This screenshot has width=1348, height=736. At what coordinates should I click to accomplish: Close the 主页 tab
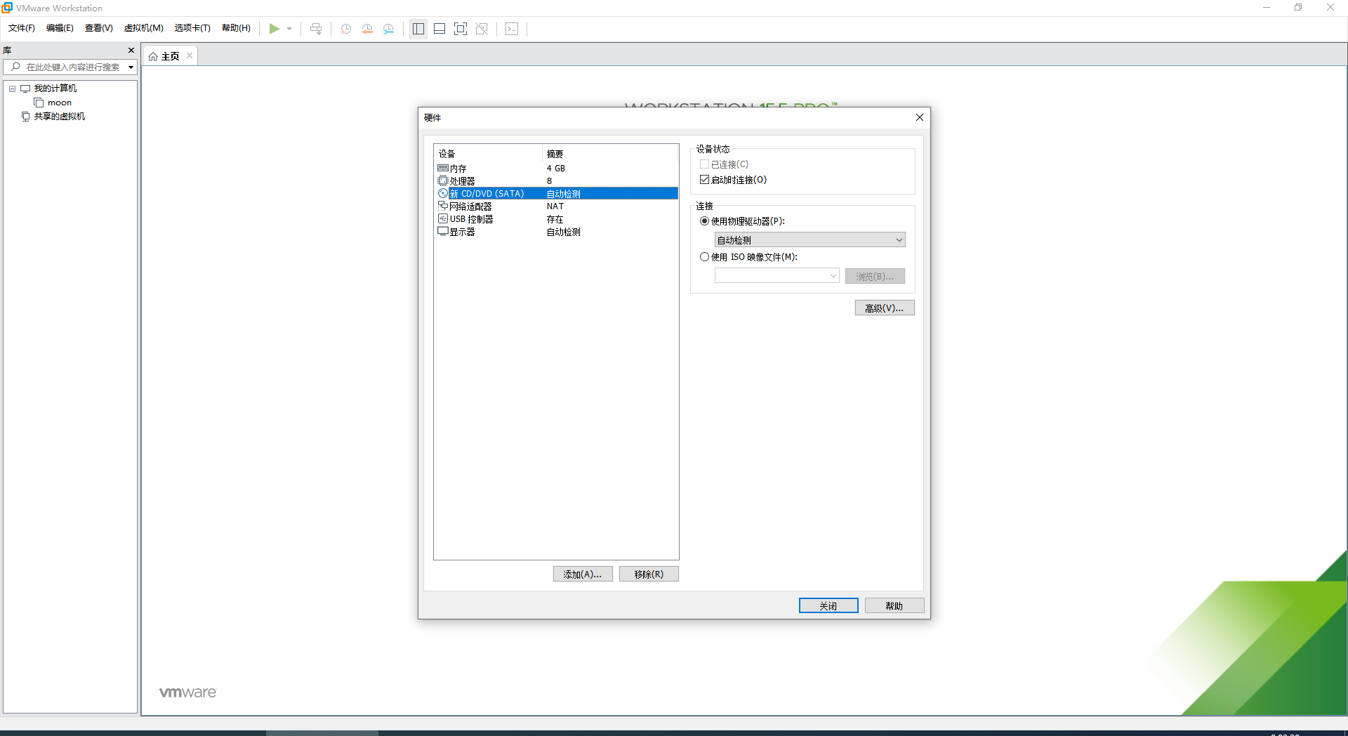click(190, 55)
